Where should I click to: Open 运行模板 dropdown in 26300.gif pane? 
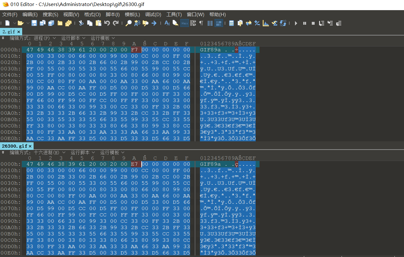(x=112, y=152)
